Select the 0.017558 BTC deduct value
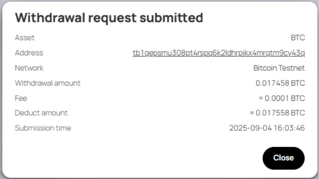Image resolution: width=319 pixels, height=179 pixels. coord(280,113)
